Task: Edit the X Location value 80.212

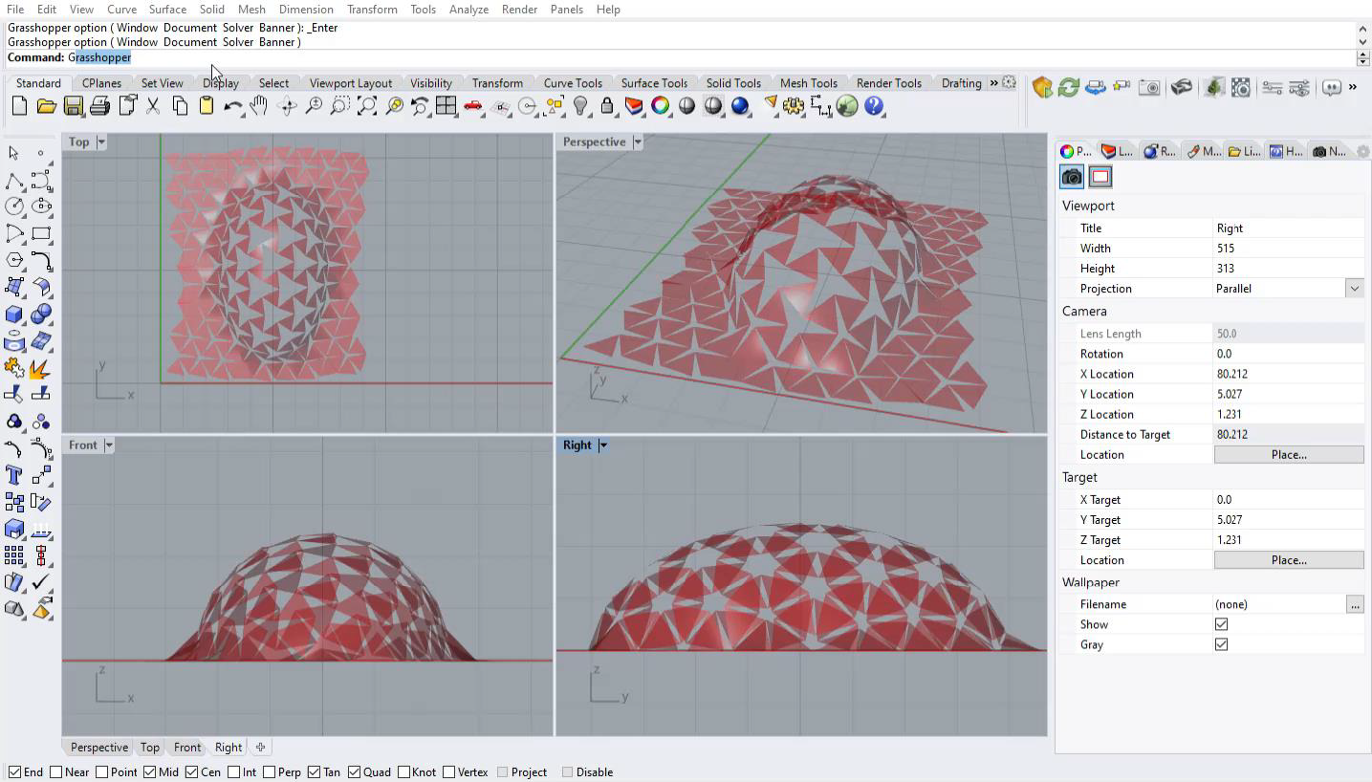Action: tap(1289, 374)
